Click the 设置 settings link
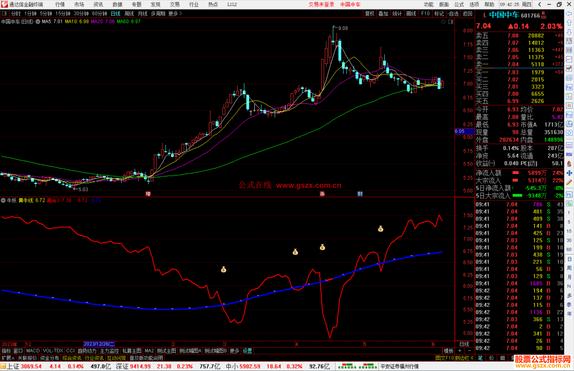 tap(247, 351)
